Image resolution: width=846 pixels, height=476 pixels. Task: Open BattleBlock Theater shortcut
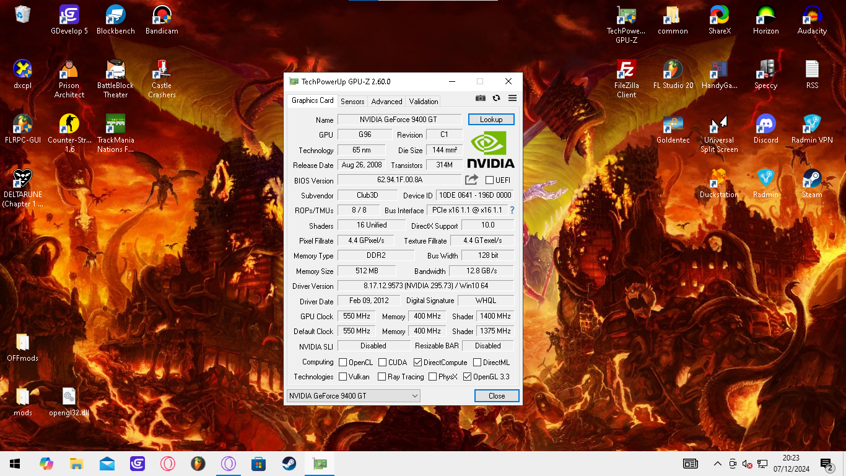116,79
